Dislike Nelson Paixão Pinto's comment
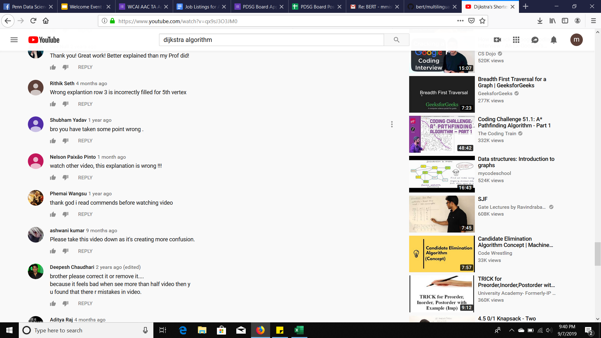Viewport: 601px width, 338px height. click(65, 177)
